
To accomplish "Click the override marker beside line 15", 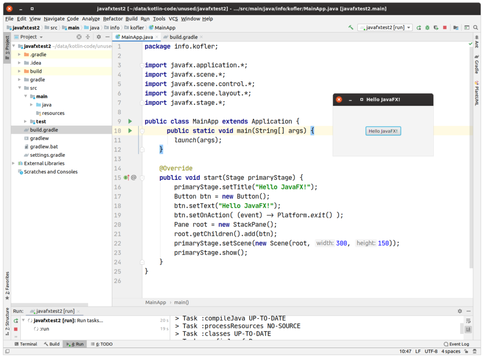I will click(x=129, y=177).
